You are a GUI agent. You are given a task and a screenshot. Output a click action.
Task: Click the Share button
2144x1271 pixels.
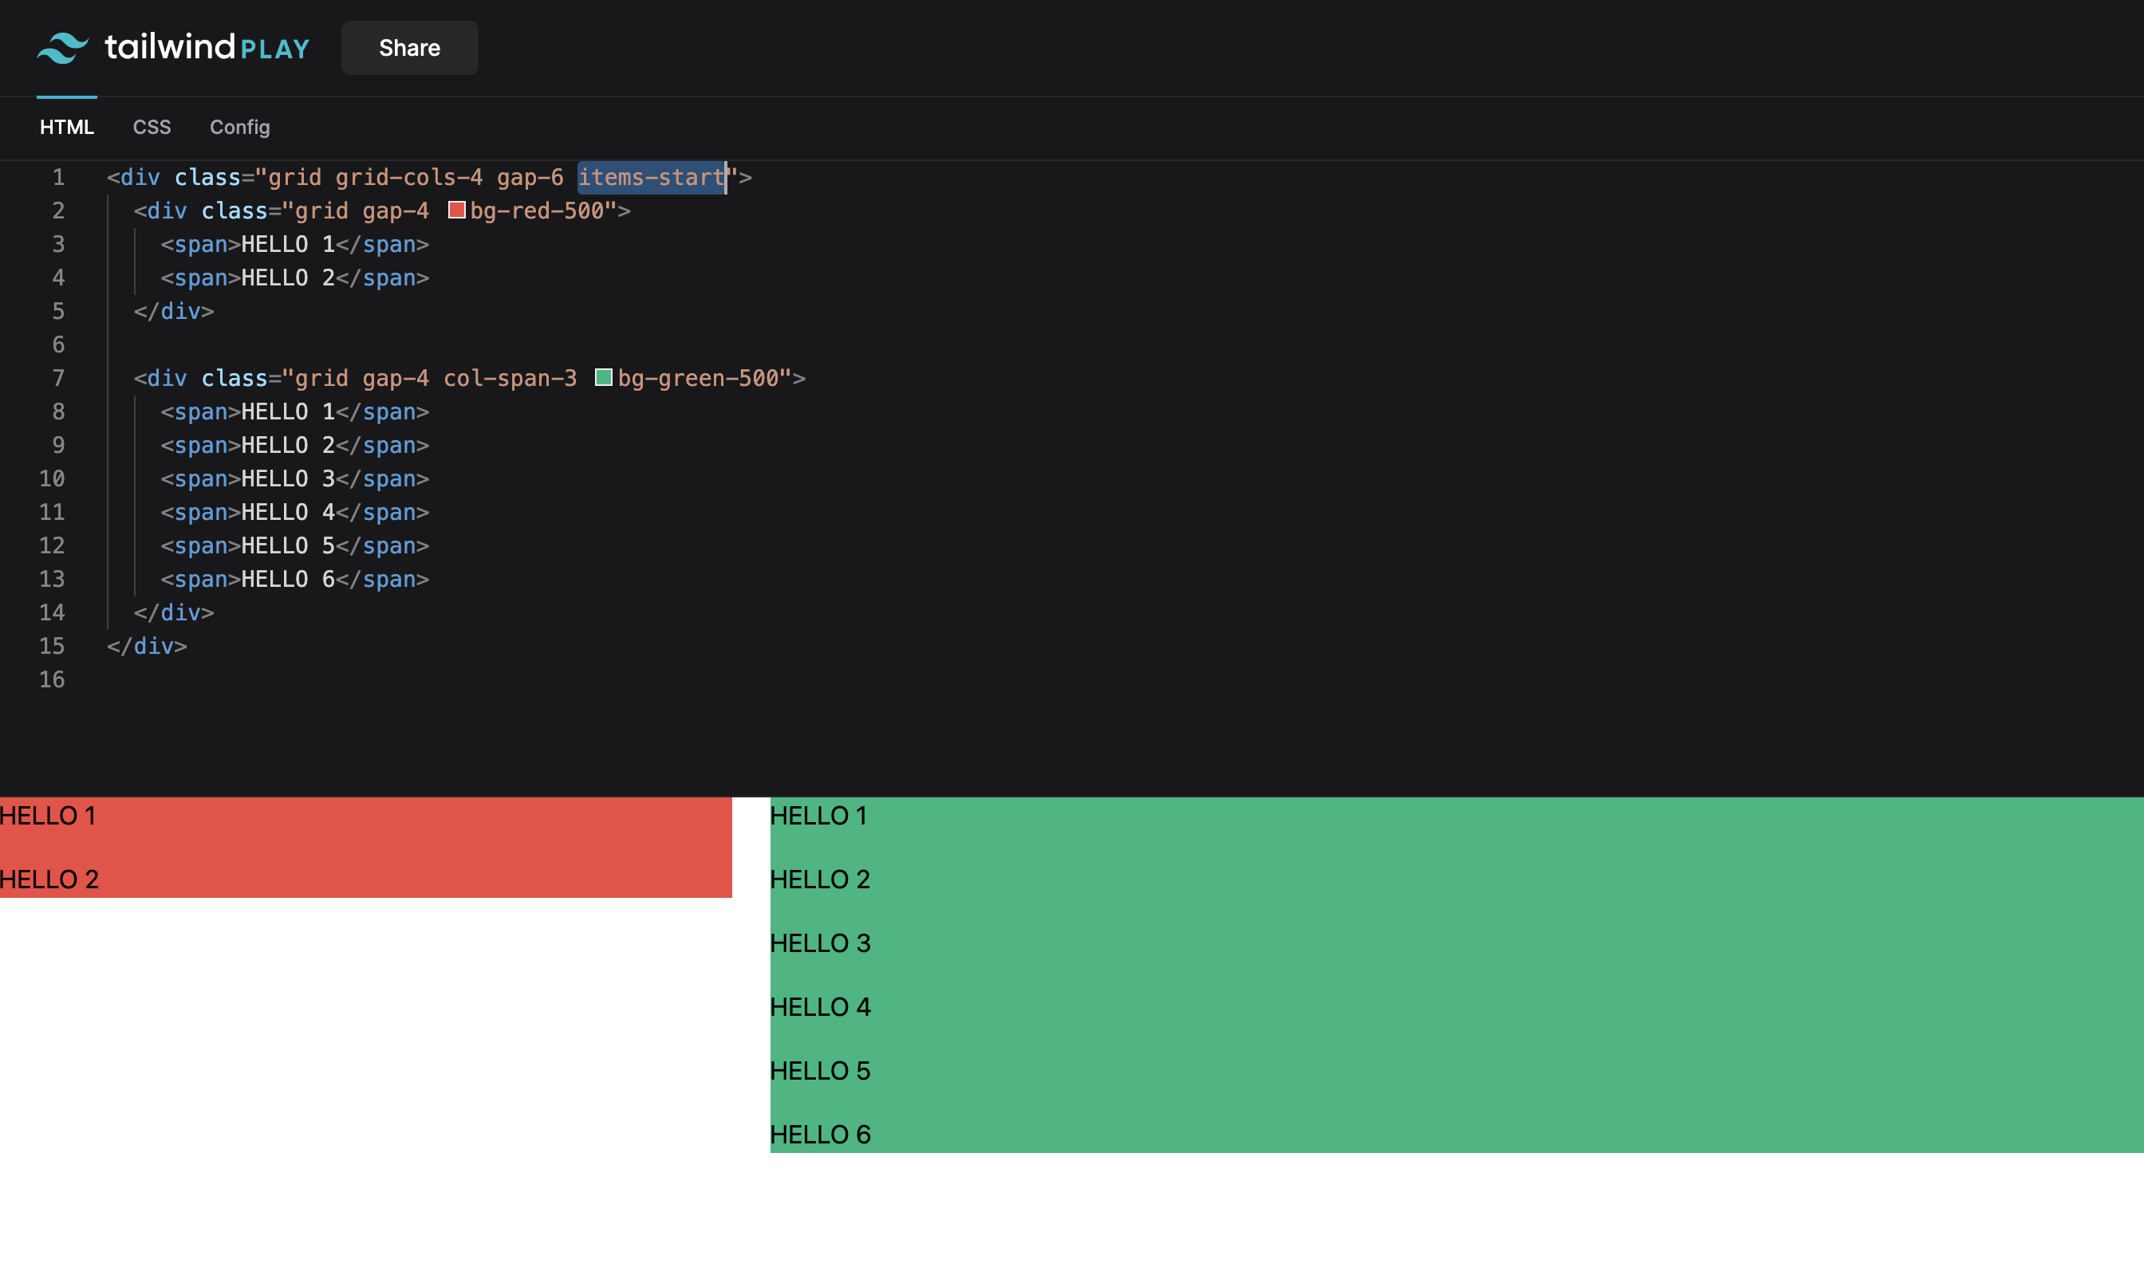409,48
